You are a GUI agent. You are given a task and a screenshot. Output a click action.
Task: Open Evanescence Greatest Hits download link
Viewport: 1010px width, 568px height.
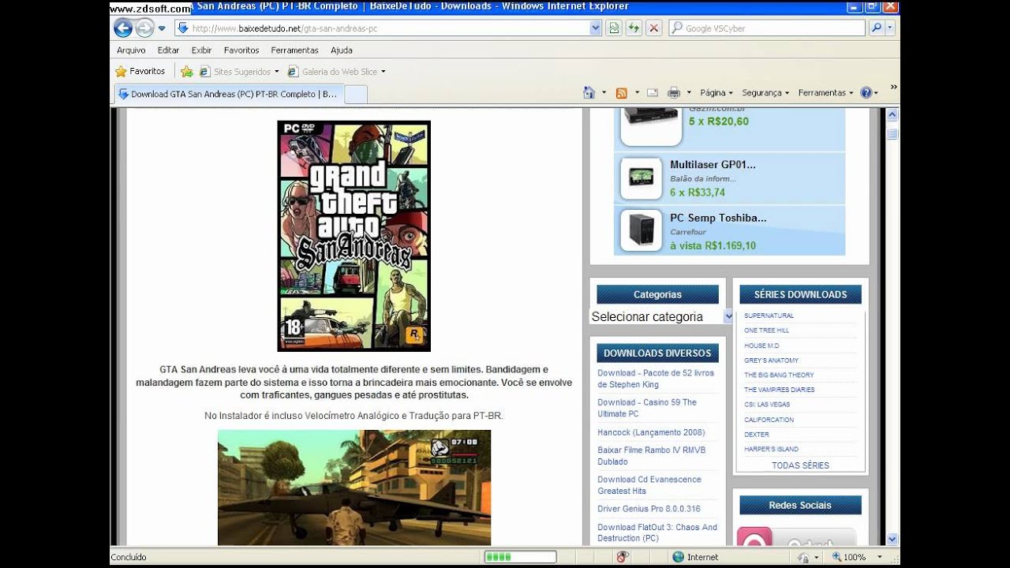pos(649,485)
